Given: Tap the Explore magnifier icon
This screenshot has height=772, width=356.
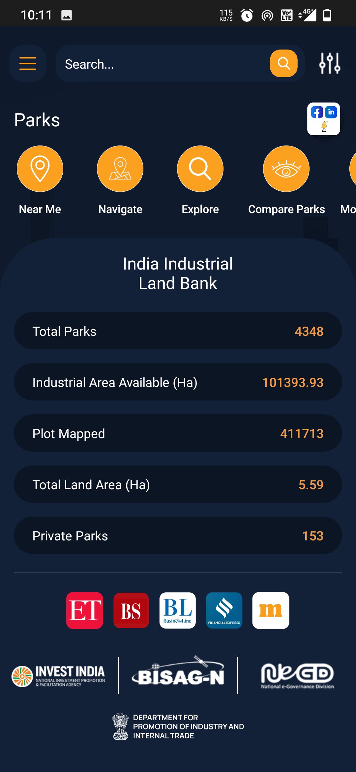Looking at the screenshot, I should (x=200, y=169).
